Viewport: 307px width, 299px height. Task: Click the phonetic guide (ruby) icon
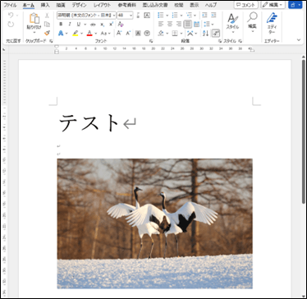tap(138, 16)
